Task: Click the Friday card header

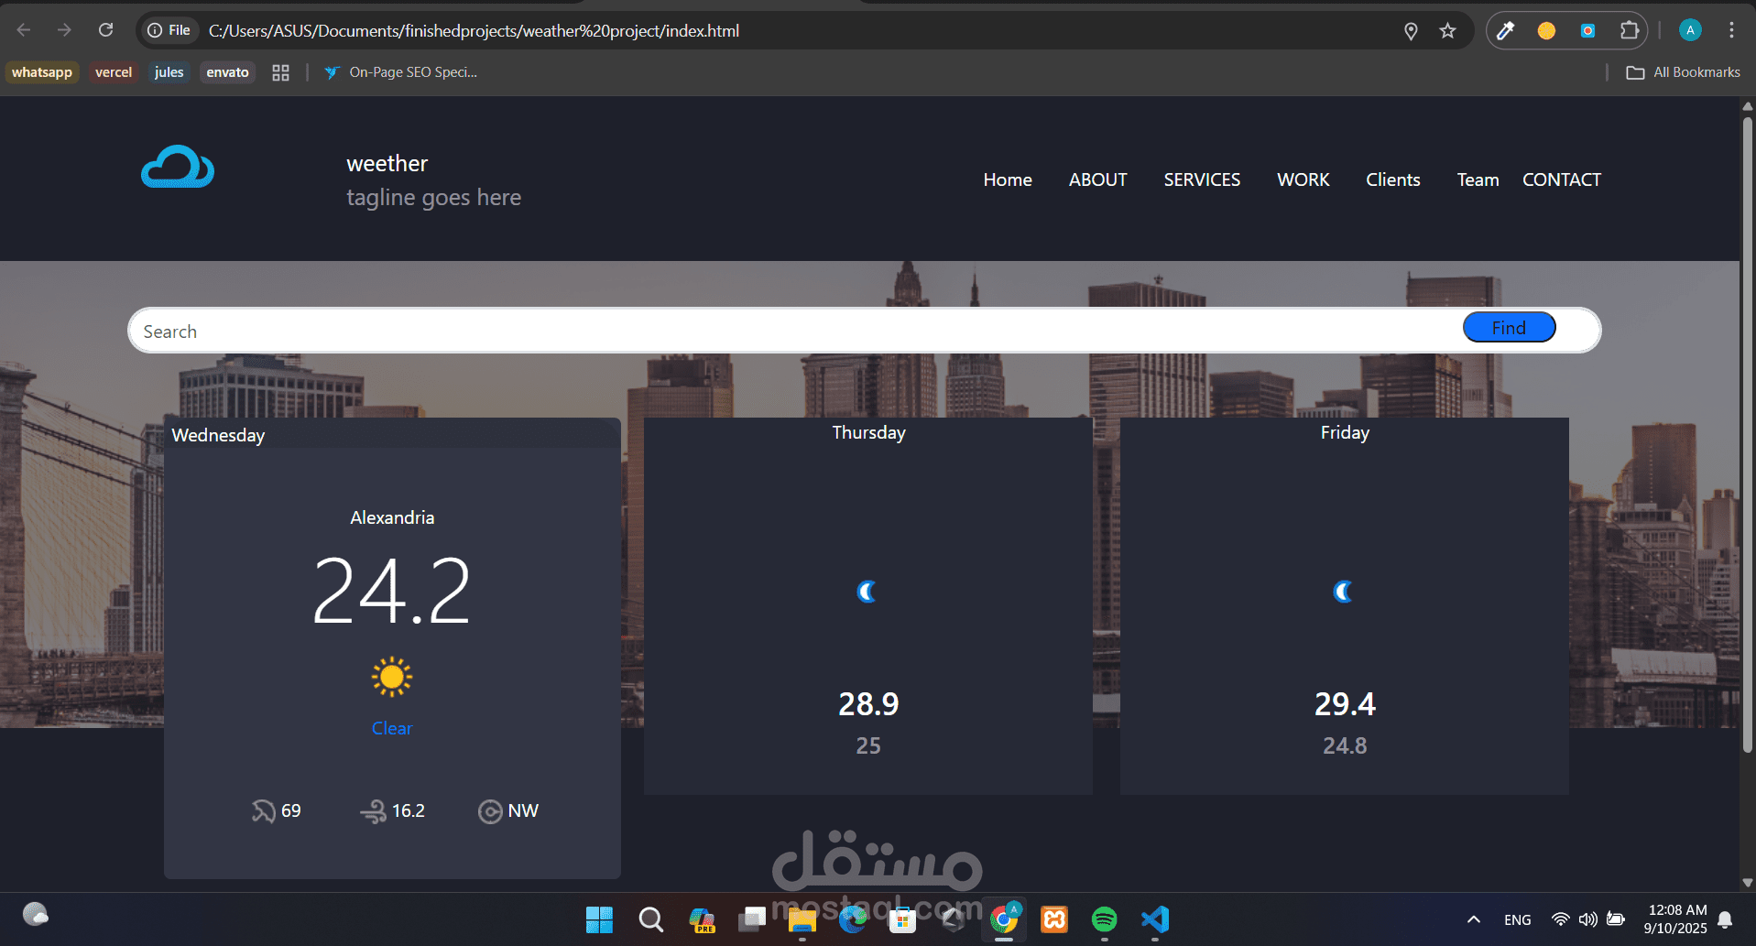Action: pos(1345,432)
